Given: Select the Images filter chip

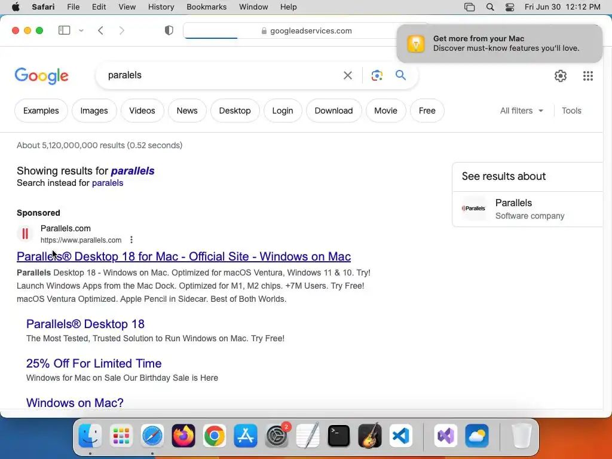Looking at the screenshot, I should (x=94, y=111).
